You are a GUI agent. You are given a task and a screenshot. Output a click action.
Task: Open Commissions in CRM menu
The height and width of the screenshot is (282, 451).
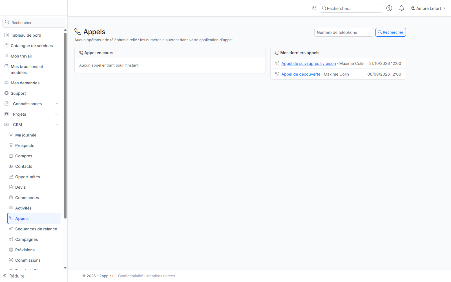(28, 260)
